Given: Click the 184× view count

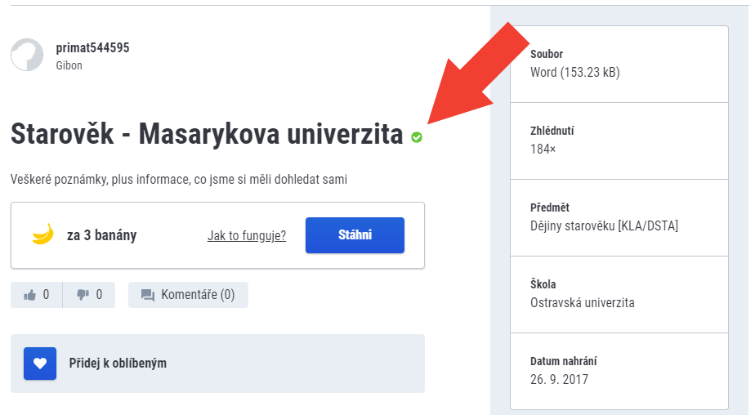Looking at the screenshot, I should (543, 149).
